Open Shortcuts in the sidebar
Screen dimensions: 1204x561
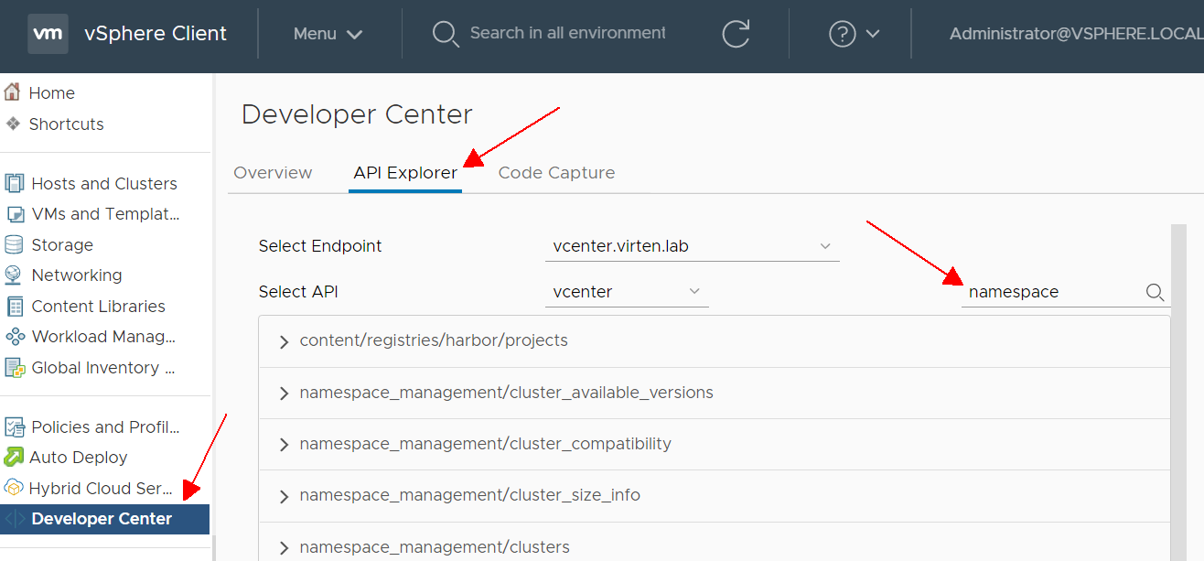point(66,124)
